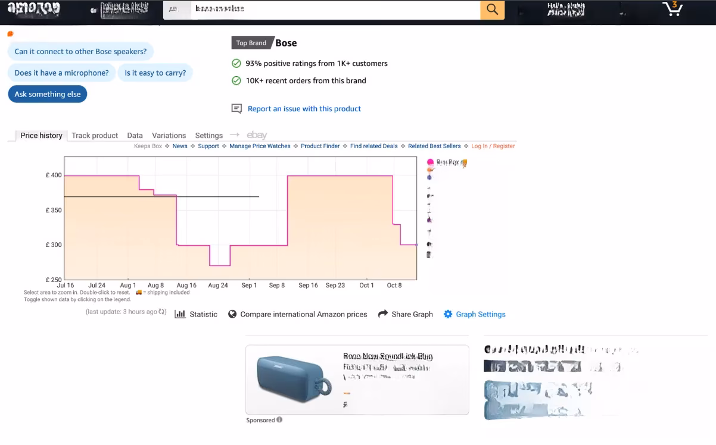Click the Amazon search magnifier icon
Viewport: 716px width, 445px height.
pos(491,10)
